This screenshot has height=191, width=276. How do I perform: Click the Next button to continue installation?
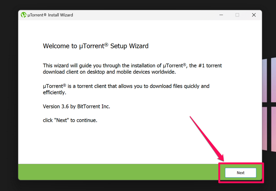240,173
